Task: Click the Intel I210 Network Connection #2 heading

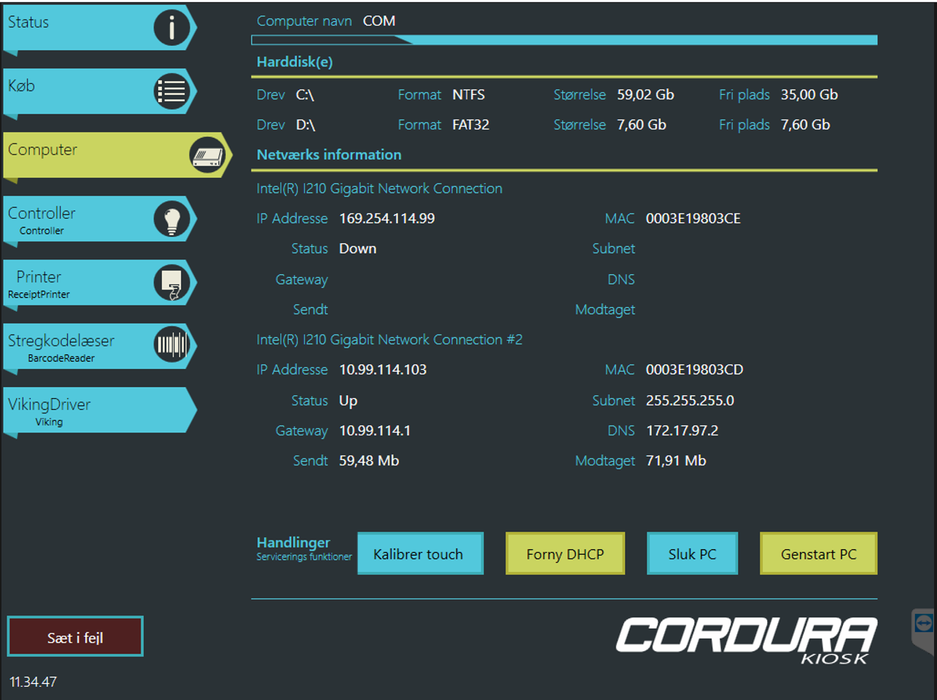Action: pos(389,340)
